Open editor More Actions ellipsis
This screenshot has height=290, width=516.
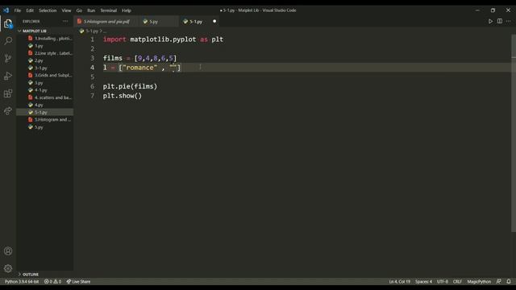(509, 22)
